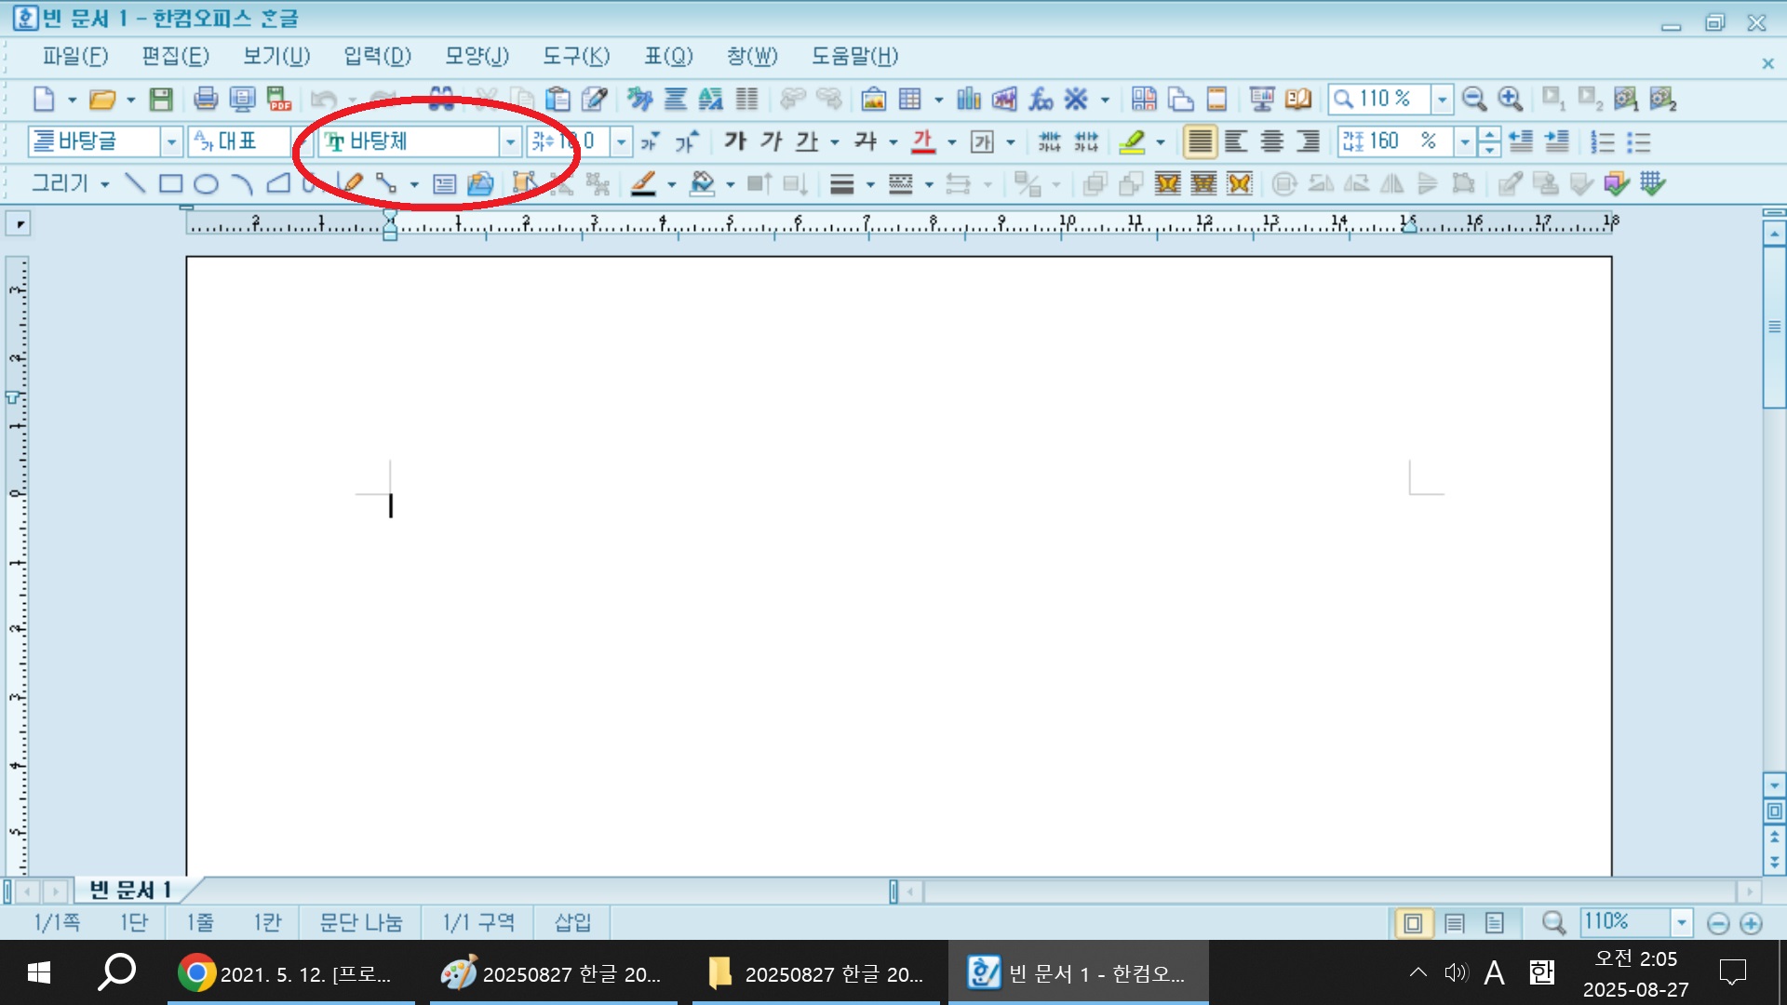The height and width of the screenshot is (1005, 1787).
Task: Click the Insert chart icon
Action: point(969,99)
